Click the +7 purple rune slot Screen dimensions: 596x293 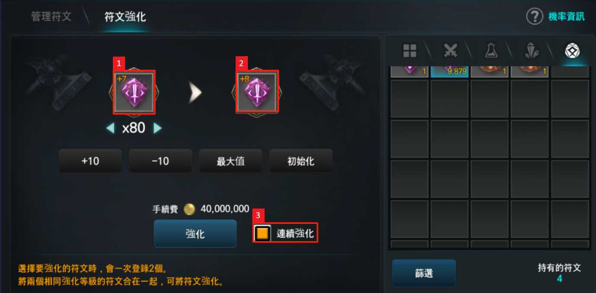point(134,92)
